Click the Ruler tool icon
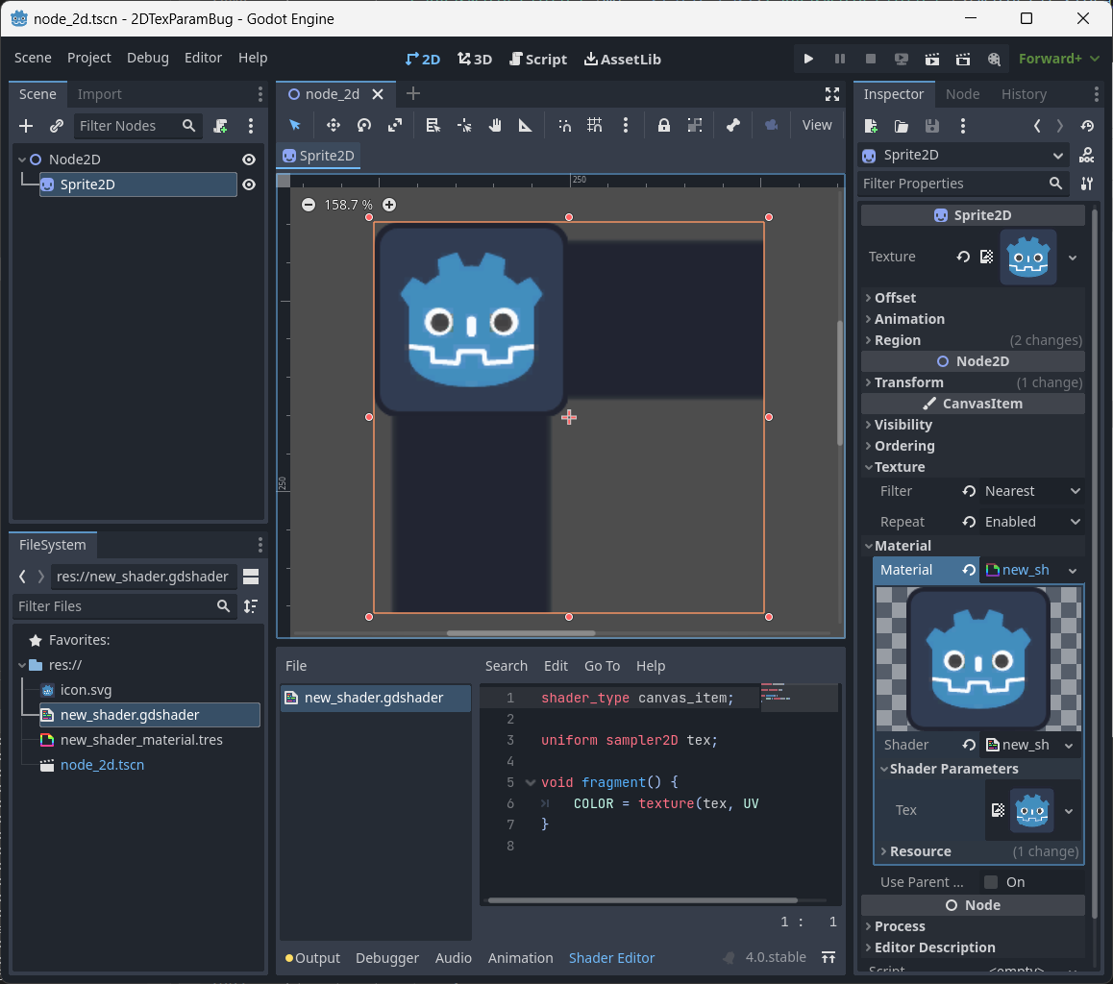The width and height of the screenshot is (1113, 984). point(526,125)
